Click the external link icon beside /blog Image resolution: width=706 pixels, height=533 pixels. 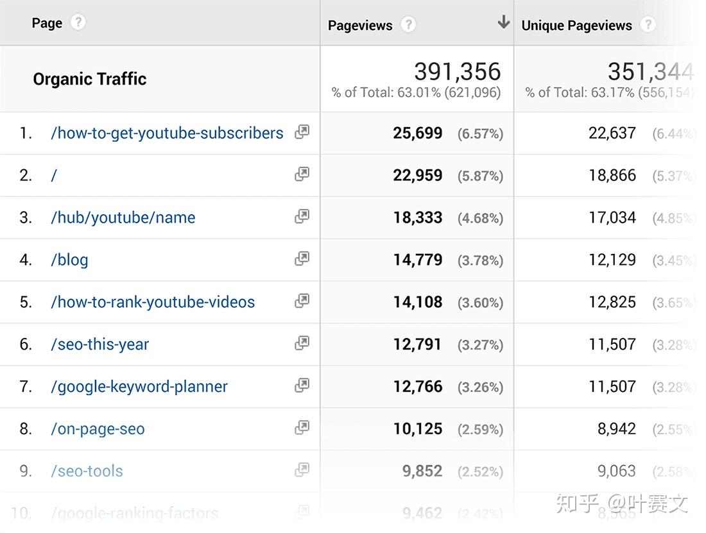[x=302, y=258]
